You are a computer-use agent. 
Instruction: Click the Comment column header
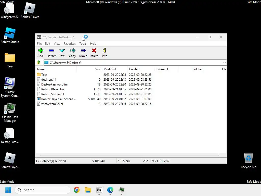(x=166, y=69)
